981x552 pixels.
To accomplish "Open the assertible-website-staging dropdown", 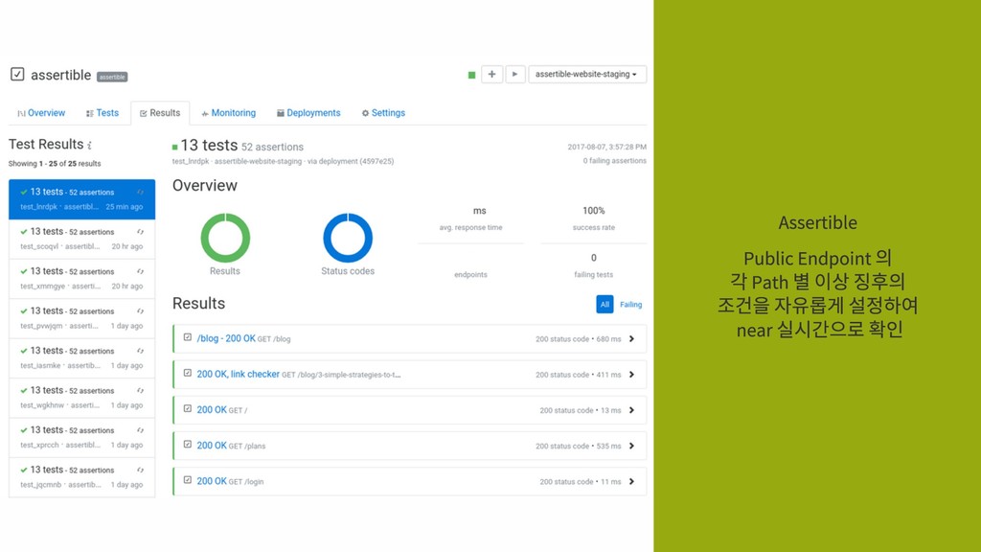I will pos(587,75).
